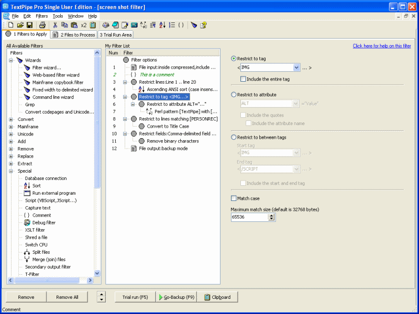Click the A-Z sort toolbar icon
Image resolution: width=419 pixels, height=314 pixels.
click(162, 25)
